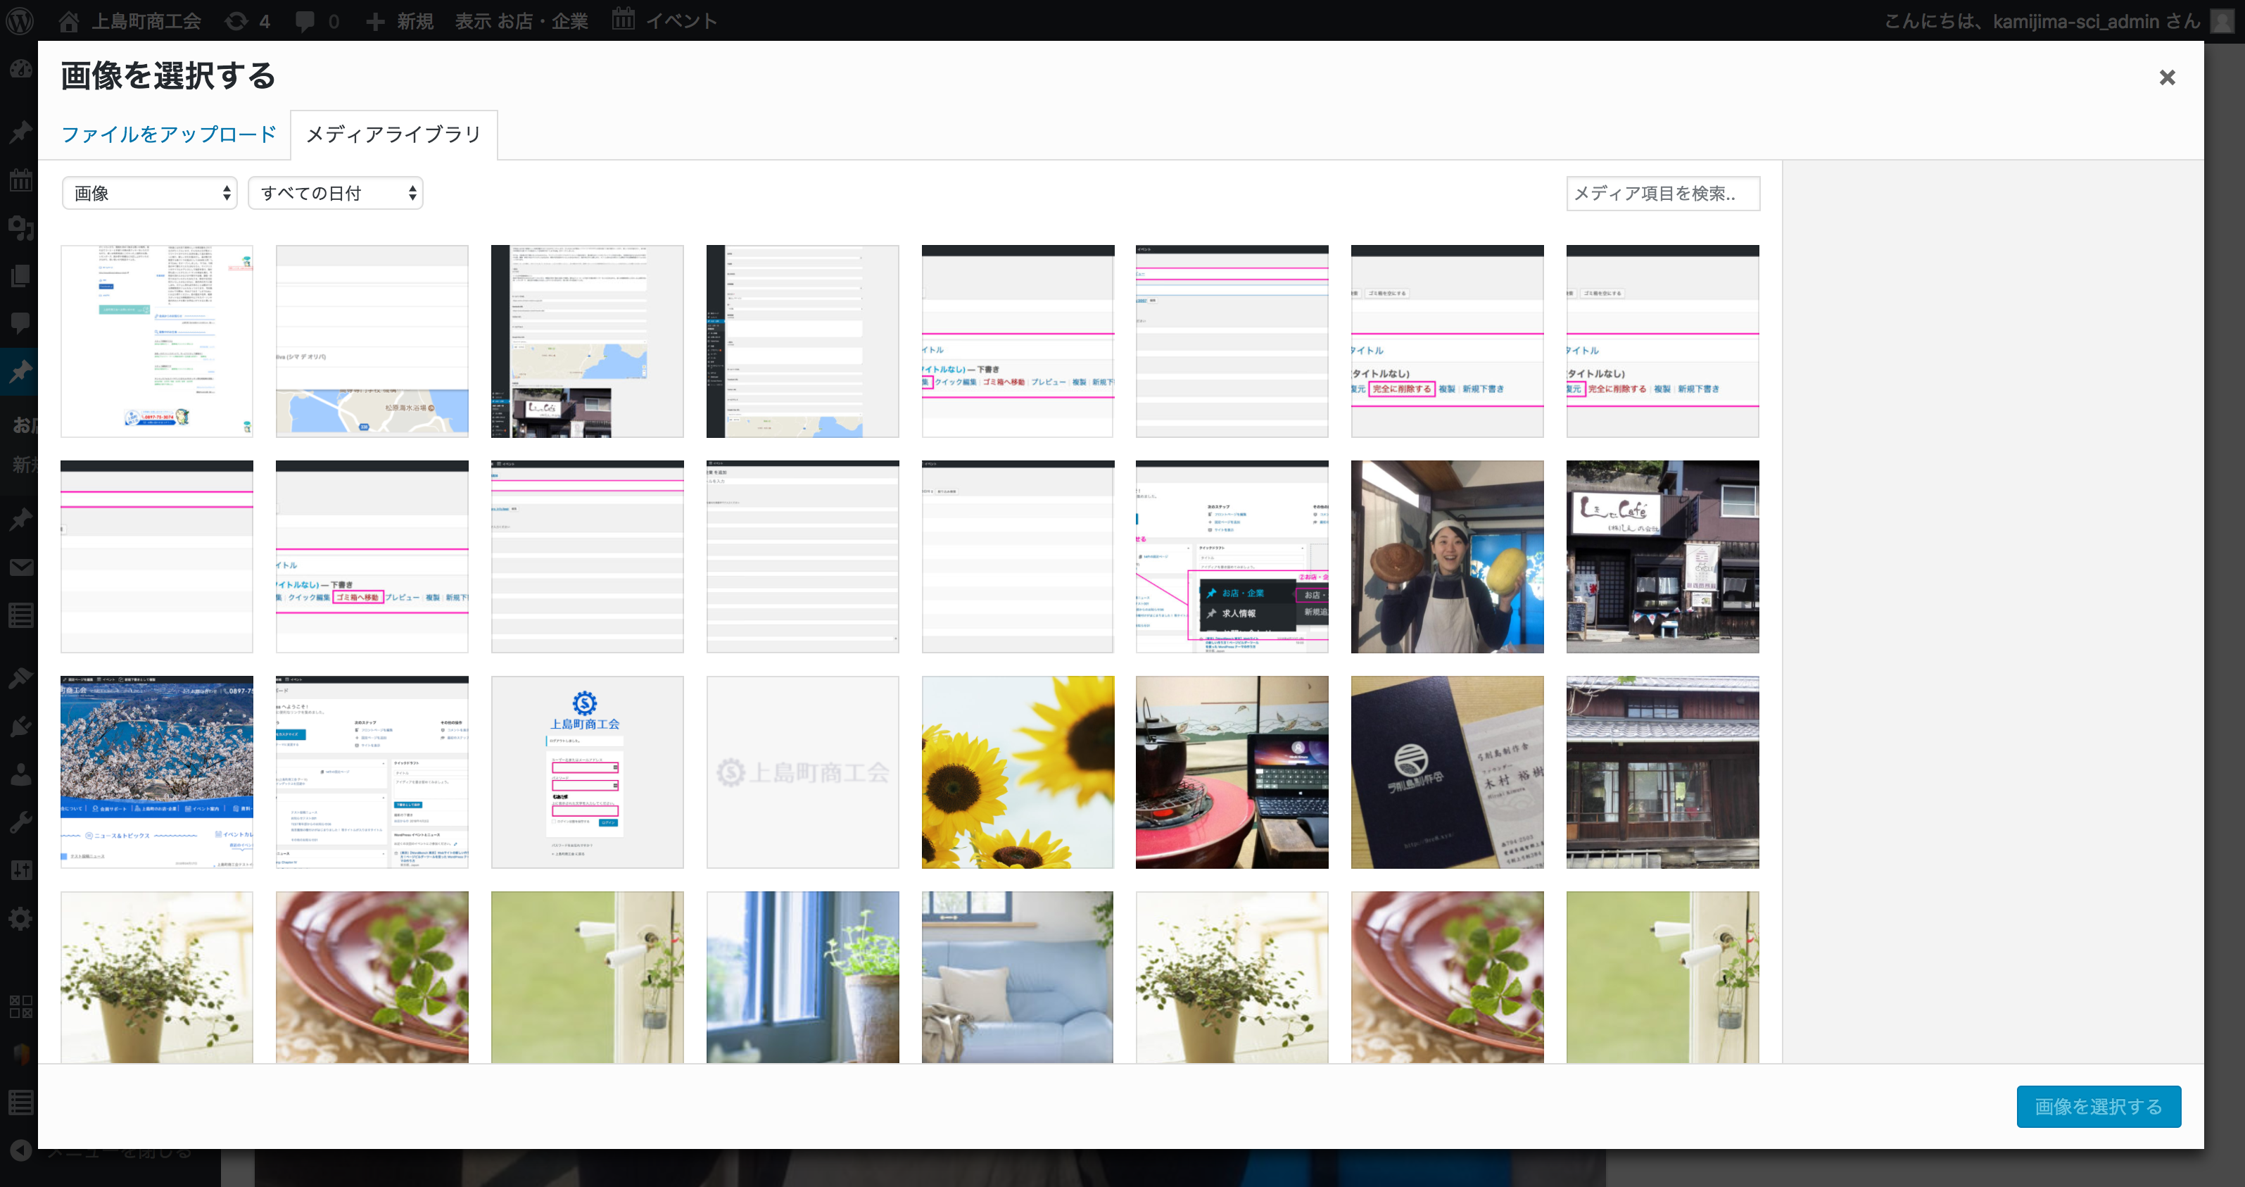Open the sidebar settings gear icon

point(20,918)
